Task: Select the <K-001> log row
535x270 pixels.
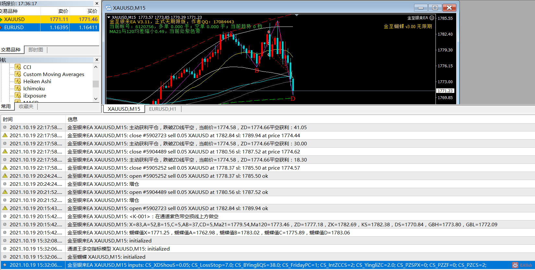Action: tap(268, 216)
